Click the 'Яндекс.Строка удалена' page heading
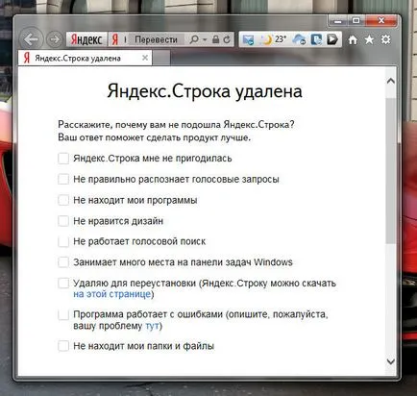Image resolution: width=417 pixels, height=396 pixels. (x=205, y=91)
